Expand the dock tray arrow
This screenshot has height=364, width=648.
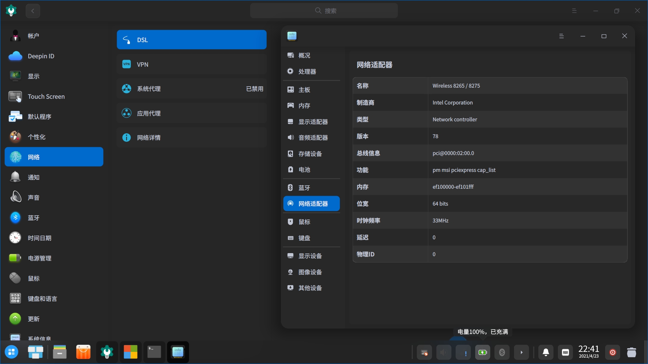click(521, 353)
